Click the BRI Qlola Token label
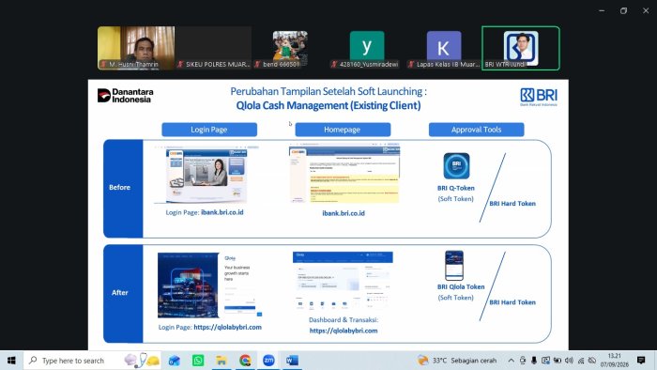The height and width of the screenshot is (370, 657). (x=461, y=286)
